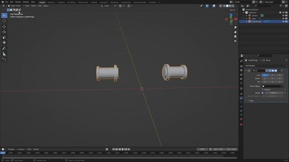Image resolution: width=289 pixels, height=162 pixels.
Task: Select the Select Box tool
Action: [4, 15]
